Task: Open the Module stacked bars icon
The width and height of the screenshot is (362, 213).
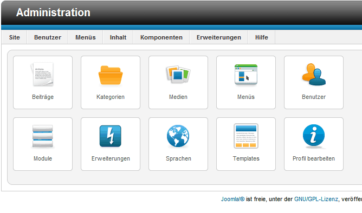Action: pyautogui.click(x=43, y=136)
